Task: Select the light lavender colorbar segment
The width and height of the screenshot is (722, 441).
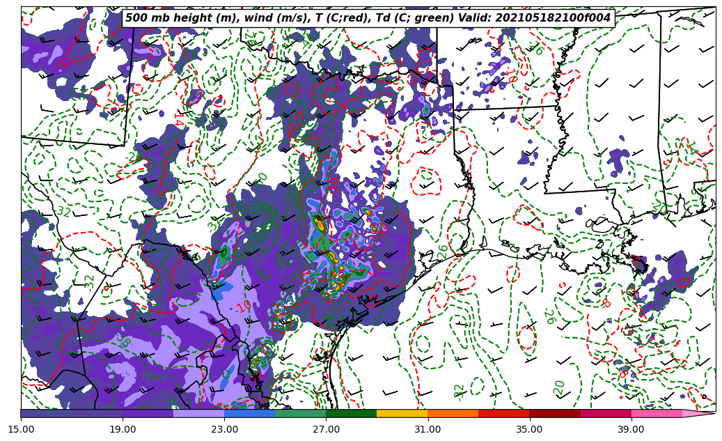Action: [x=199, y=413]
